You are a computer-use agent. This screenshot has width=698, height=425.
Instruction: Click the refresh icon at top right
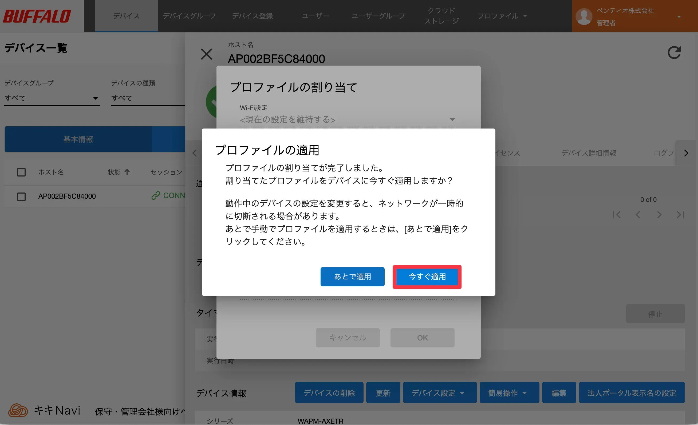674,53
